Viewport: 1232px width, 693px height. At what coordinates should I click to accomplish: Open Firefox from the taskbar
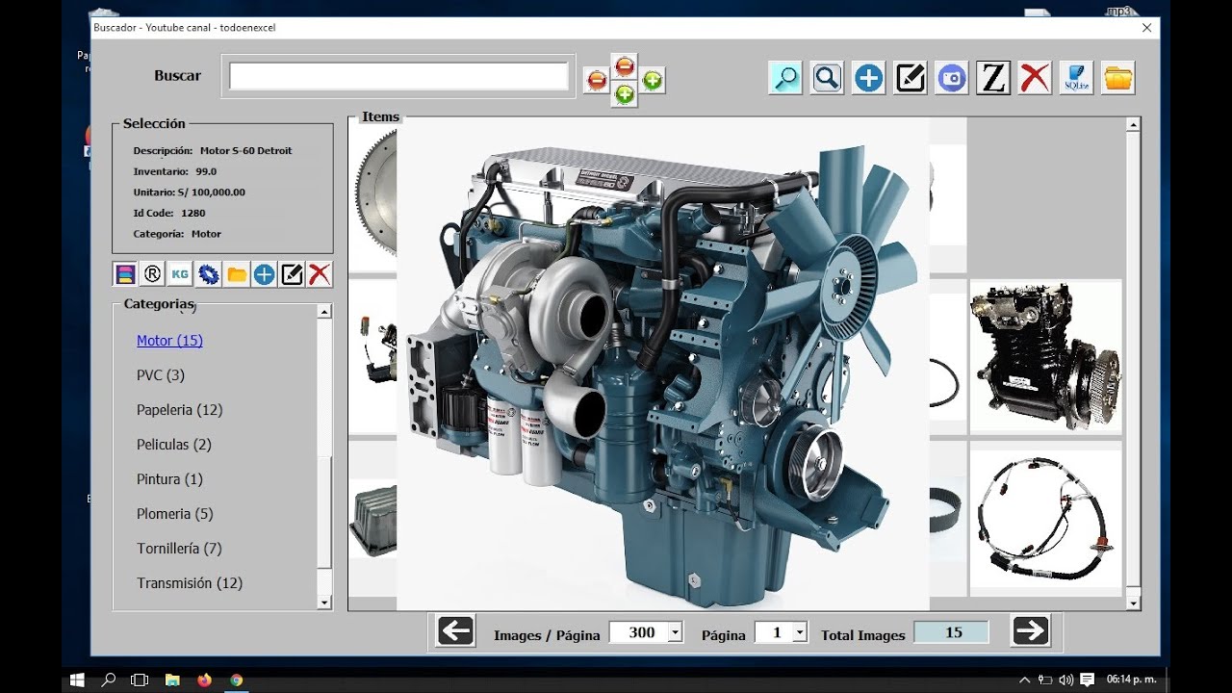[x=204, y=680]
